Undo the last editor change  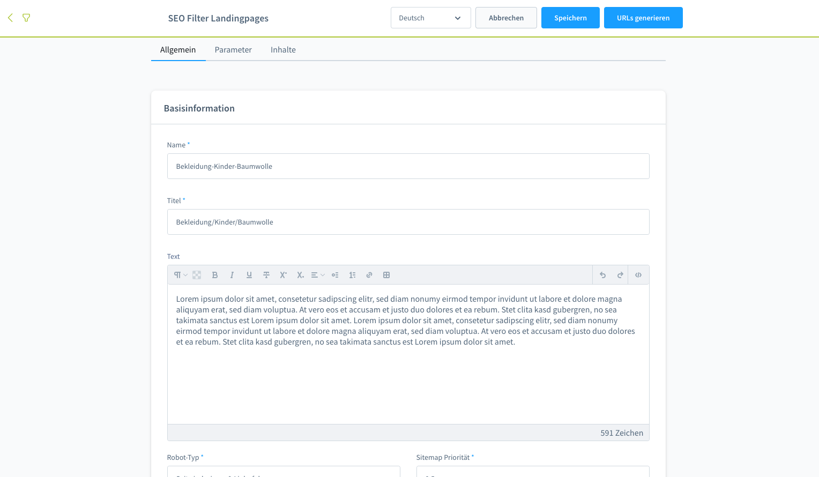click(x=603, y=275)
